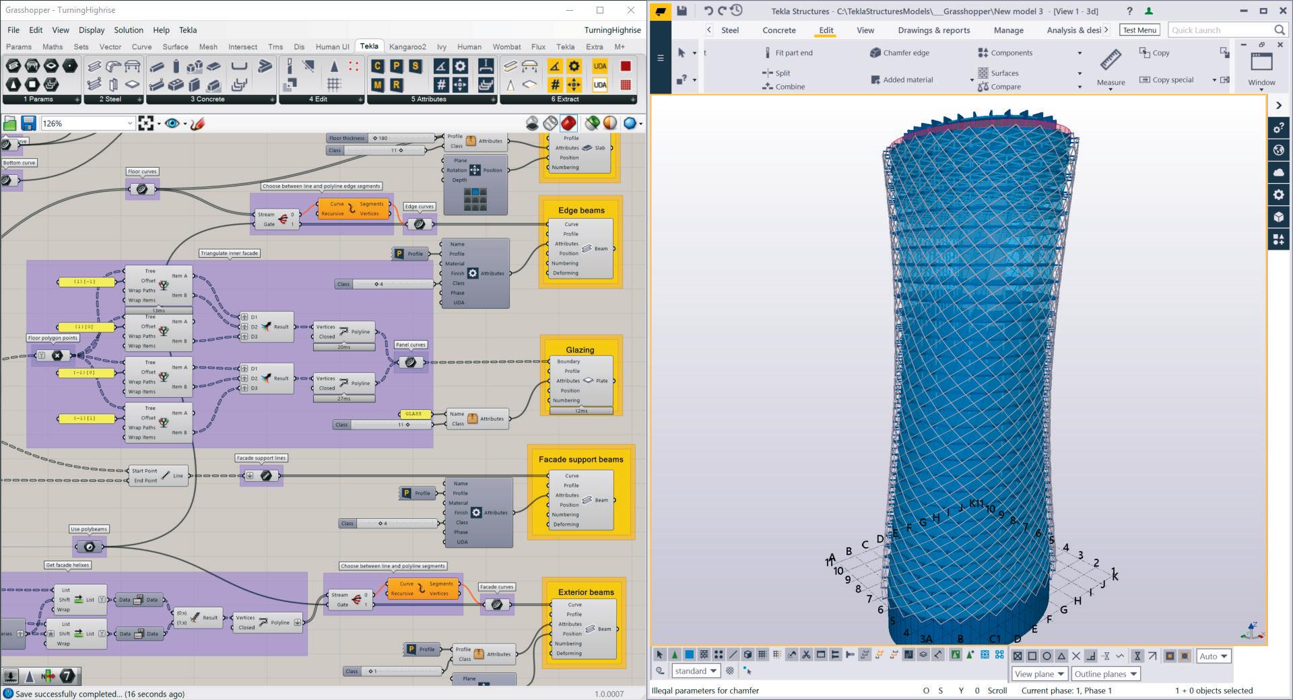Open the Concrete ribbon tab in Tekla
This screenshot has height=700, width=1293.
click(x=778, y=30)
